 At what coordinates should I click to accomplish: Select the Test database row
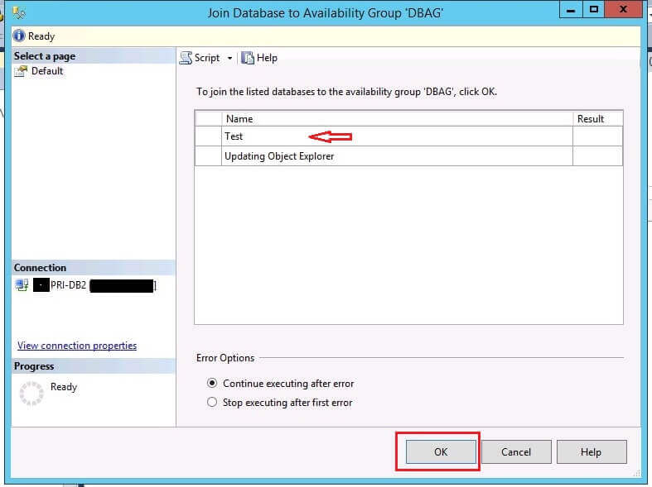click(x=408, y=136)
